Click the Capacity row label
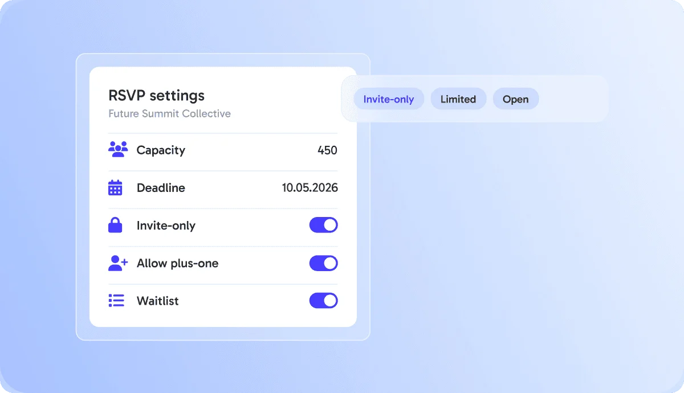Image resolution: width=684 pixels, height=393 pixels. click(x=161, y=150)
